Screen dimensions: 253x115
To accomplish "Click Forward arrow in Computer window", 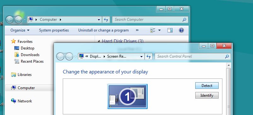I will point(18,20).
